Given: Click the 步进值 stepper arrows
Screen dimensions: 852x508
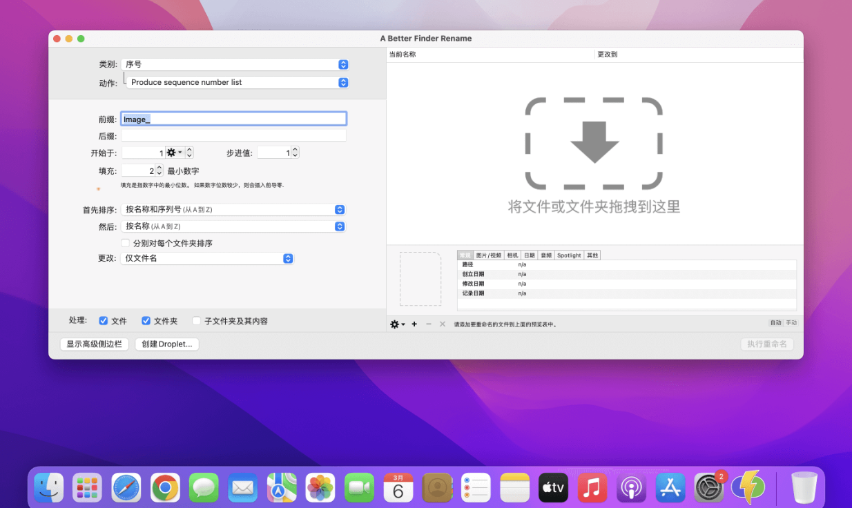Looking at the screenshot, I should [296, 153].
